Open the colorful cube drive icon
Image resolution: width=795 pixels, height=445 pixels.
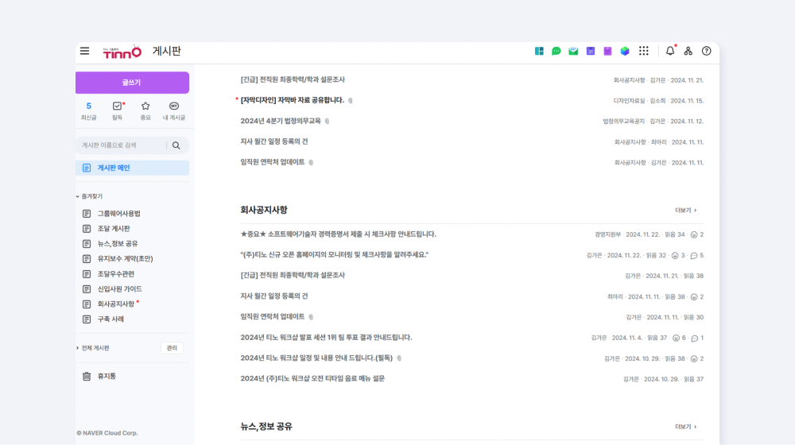(x=625, y=51)
